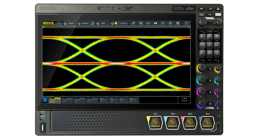
Task: Toggle channel 1 with the yellow-lit button
Action: 210,69
